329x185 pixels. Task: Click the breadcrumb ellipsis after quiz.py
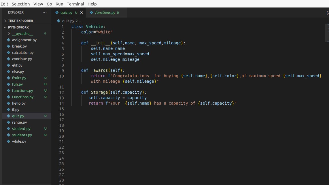coord(81,21)
